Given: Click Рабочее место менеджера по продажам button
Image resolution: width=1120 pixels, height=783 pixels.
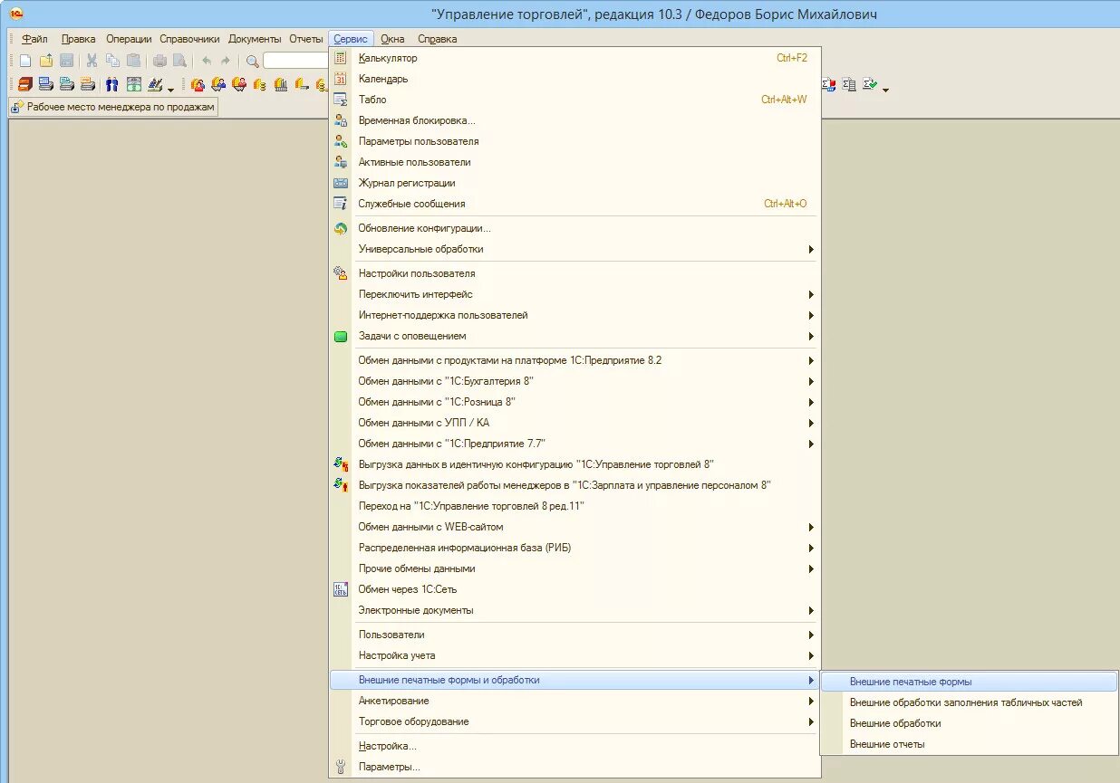Looking at the screenshot, I should click(113, 107).
